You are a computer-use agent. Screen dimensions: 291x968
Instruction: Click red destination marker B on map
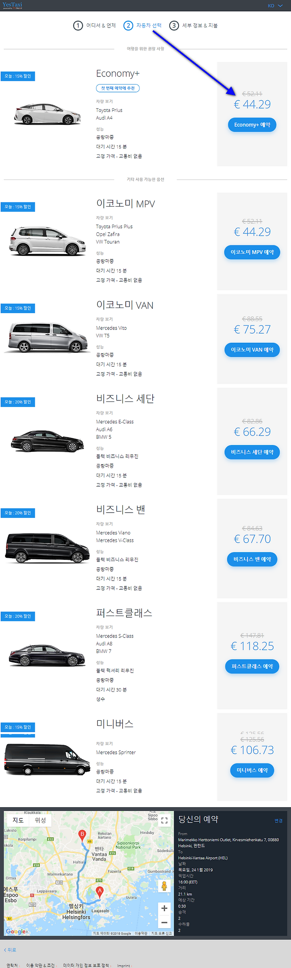82,835
